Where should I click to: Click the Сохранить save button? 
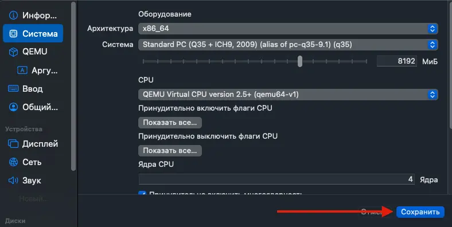pos(420,212)
